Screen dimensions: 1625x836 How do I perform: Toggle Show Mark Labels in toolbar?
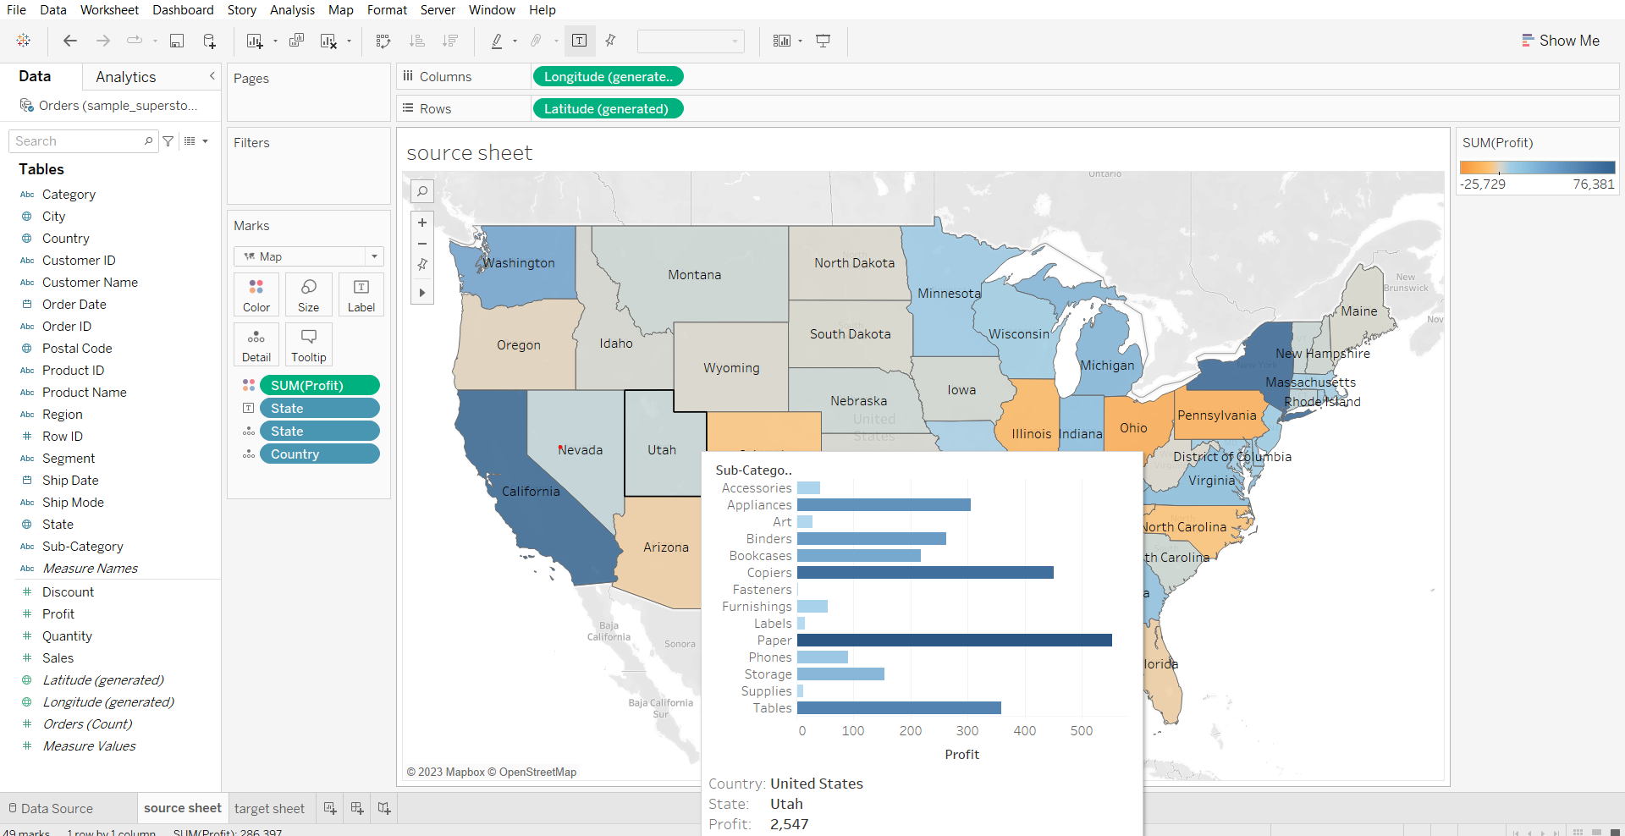[x=579, y=41]
